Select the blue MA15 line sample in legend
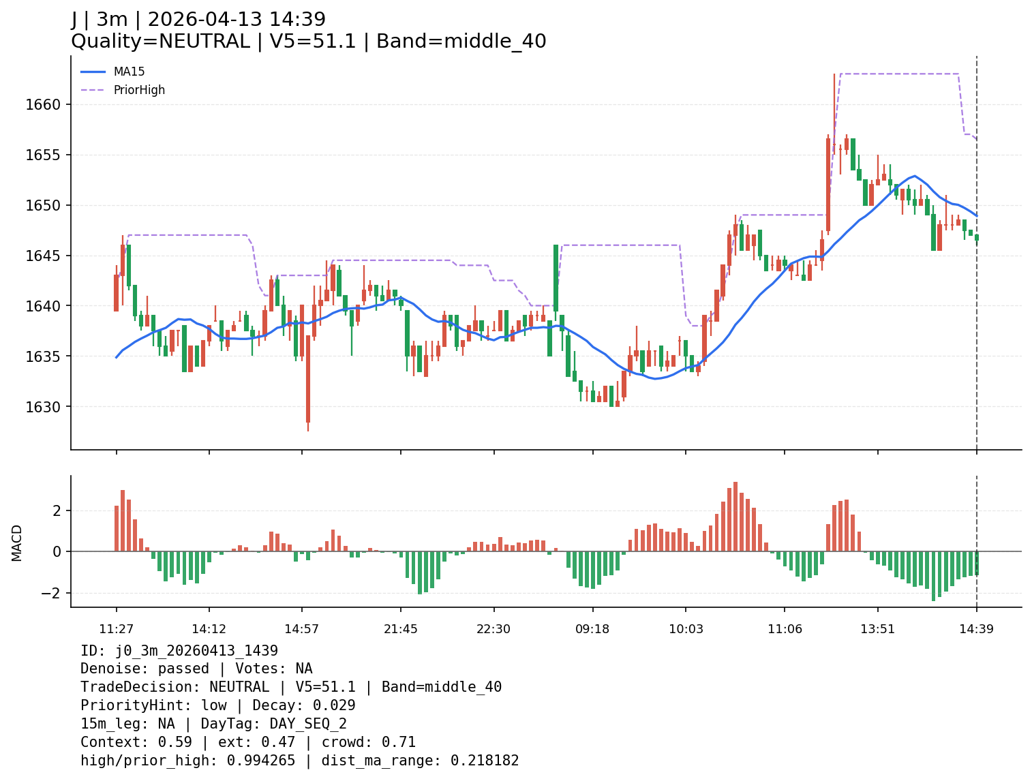This screenshot has width=1032, height=779. pos(93,72)
